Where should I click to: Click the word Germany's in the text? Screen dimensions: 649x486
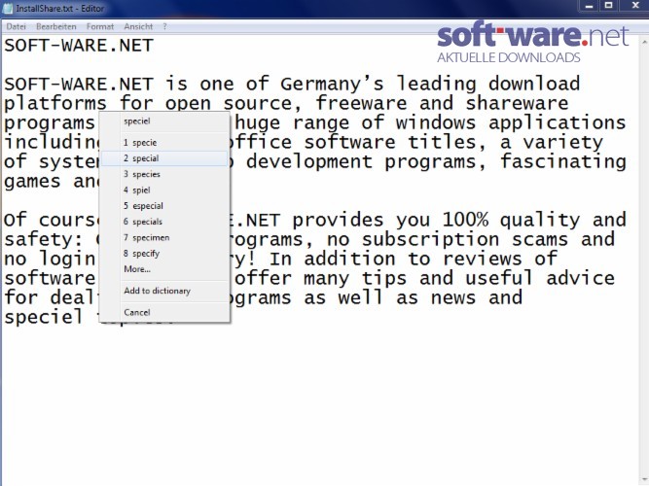(x=332, y=85)
